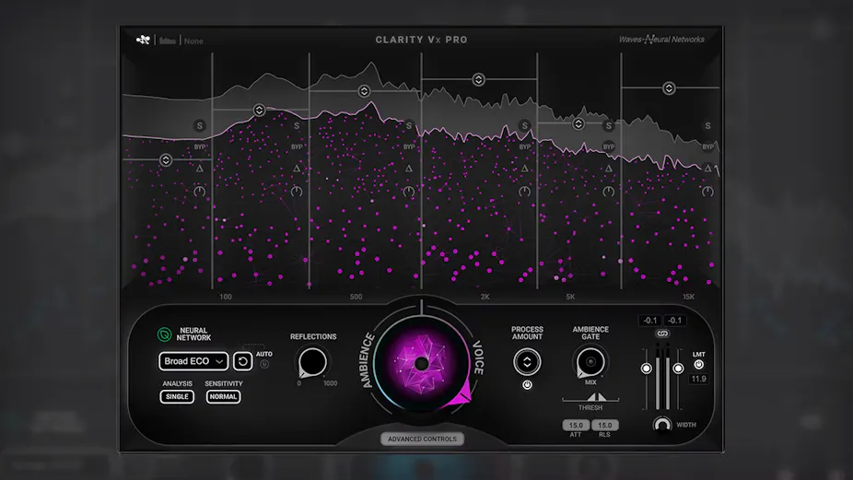Toggle the LMT limiter power button
Viewport: 853px width, 480px height.
[x=698, y=365]
